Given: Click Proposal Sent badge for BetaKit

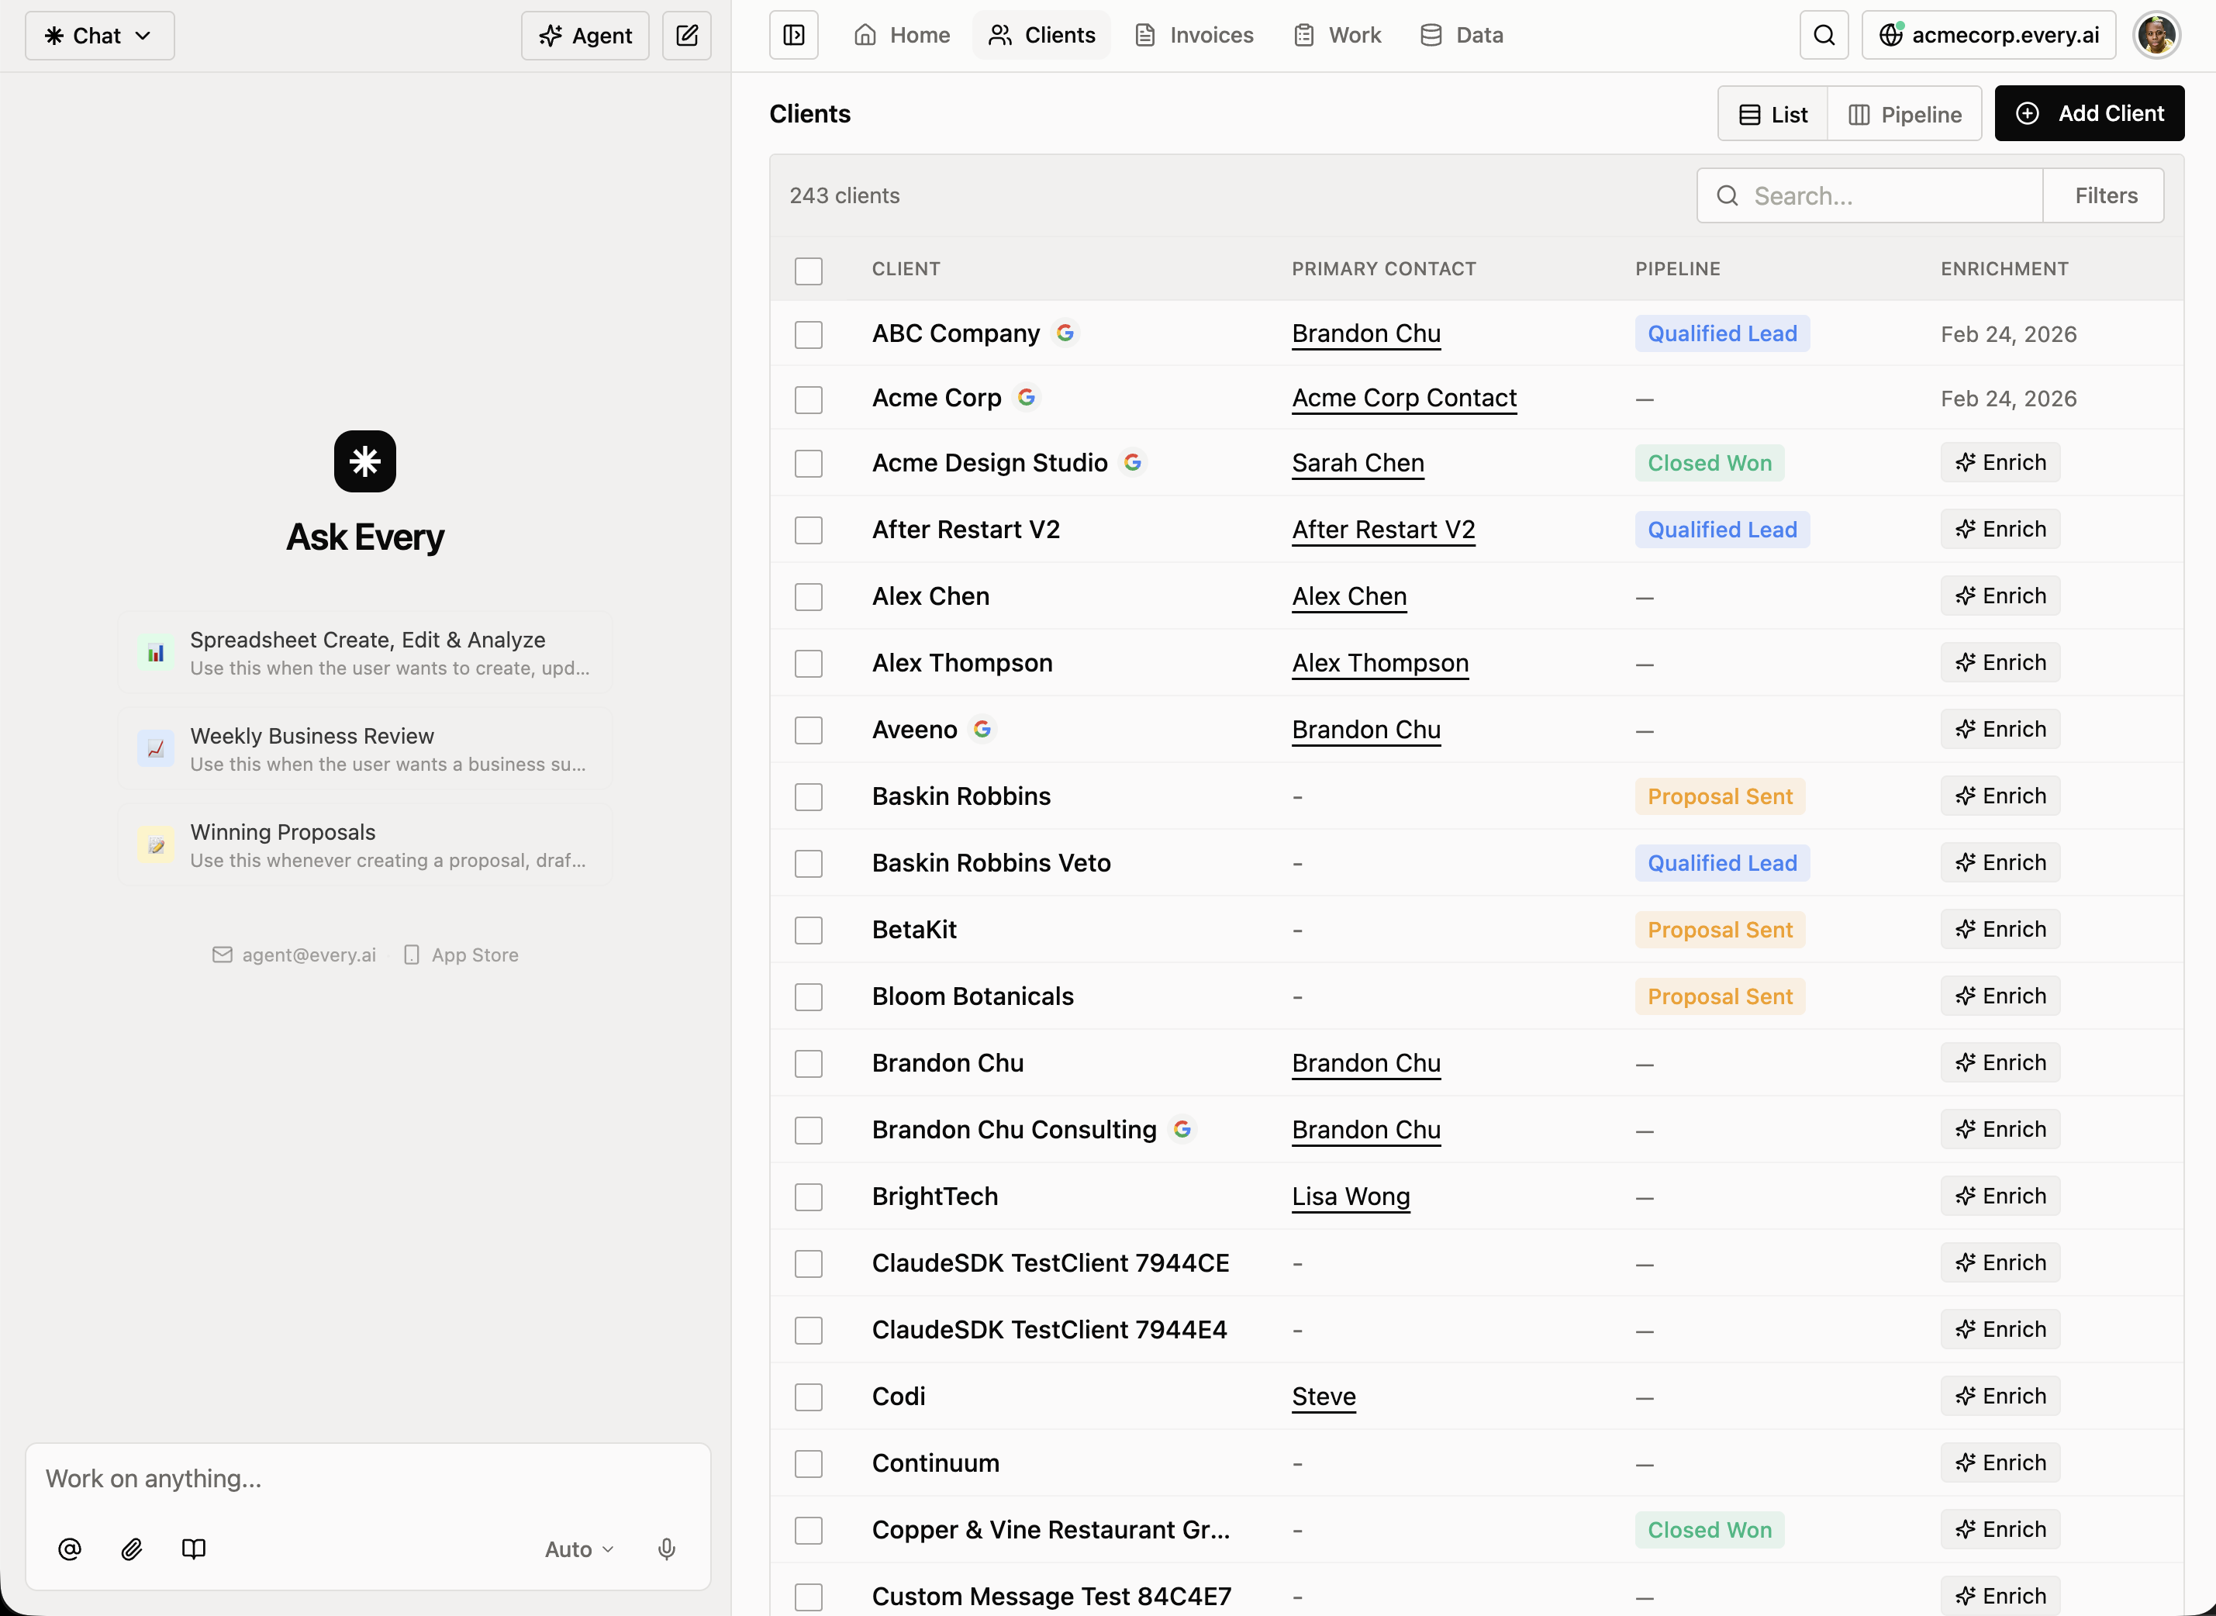Looking at the screenshot, I should point(1721,929).
